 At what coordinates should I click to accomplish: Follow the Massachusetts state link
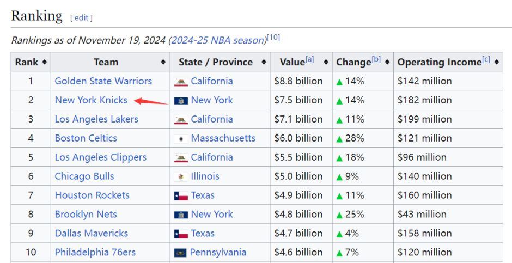pyautogui.click(x=223, y=138)
